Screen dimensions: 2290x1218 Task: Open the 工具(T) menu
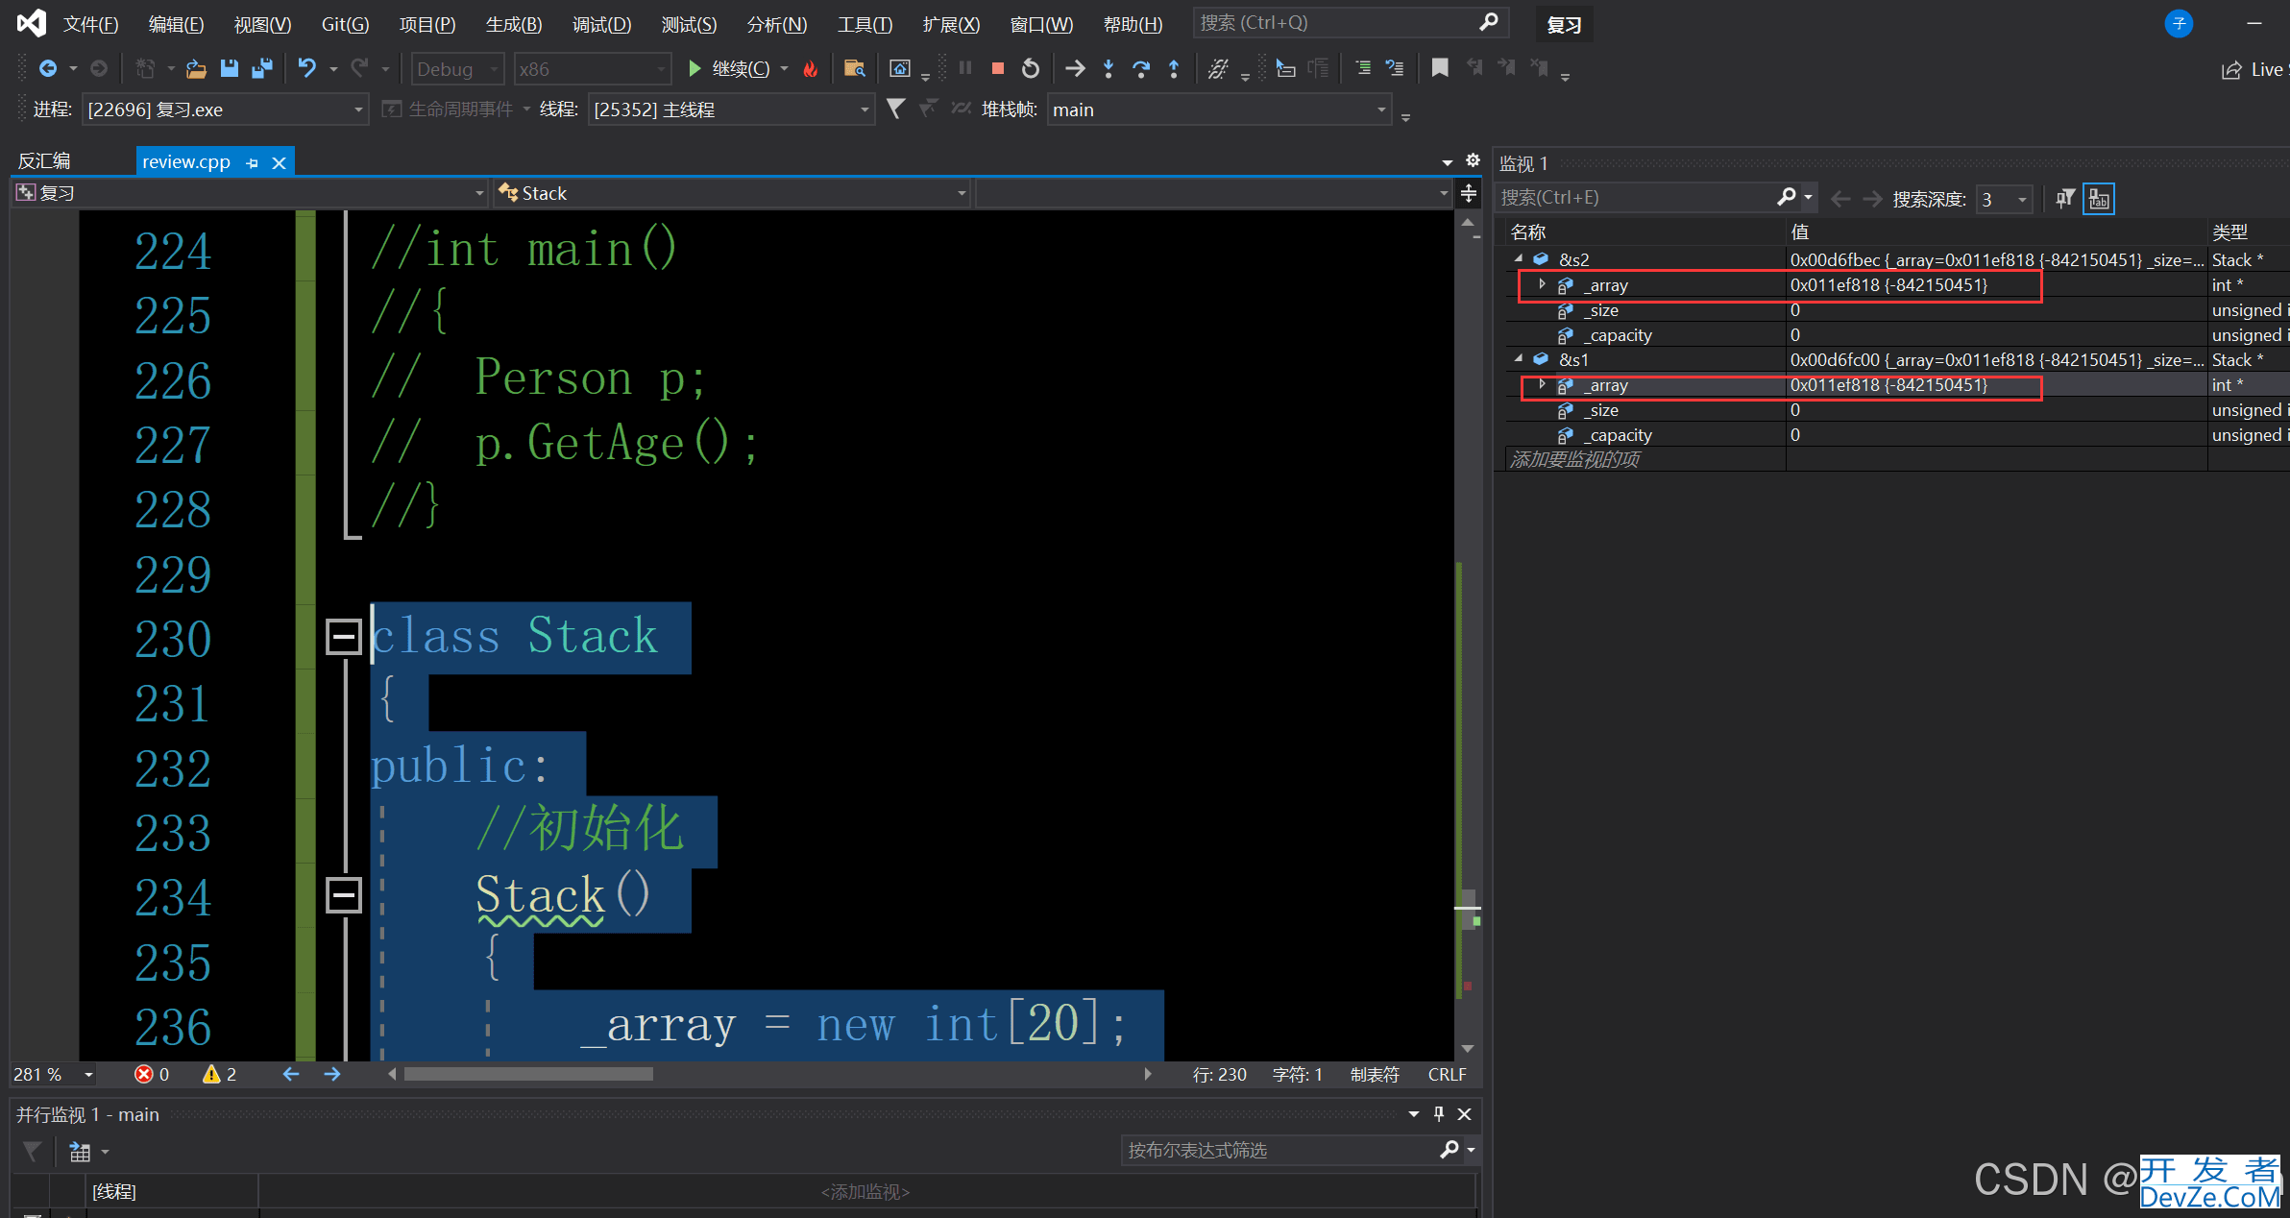click(x=865, y=24)
